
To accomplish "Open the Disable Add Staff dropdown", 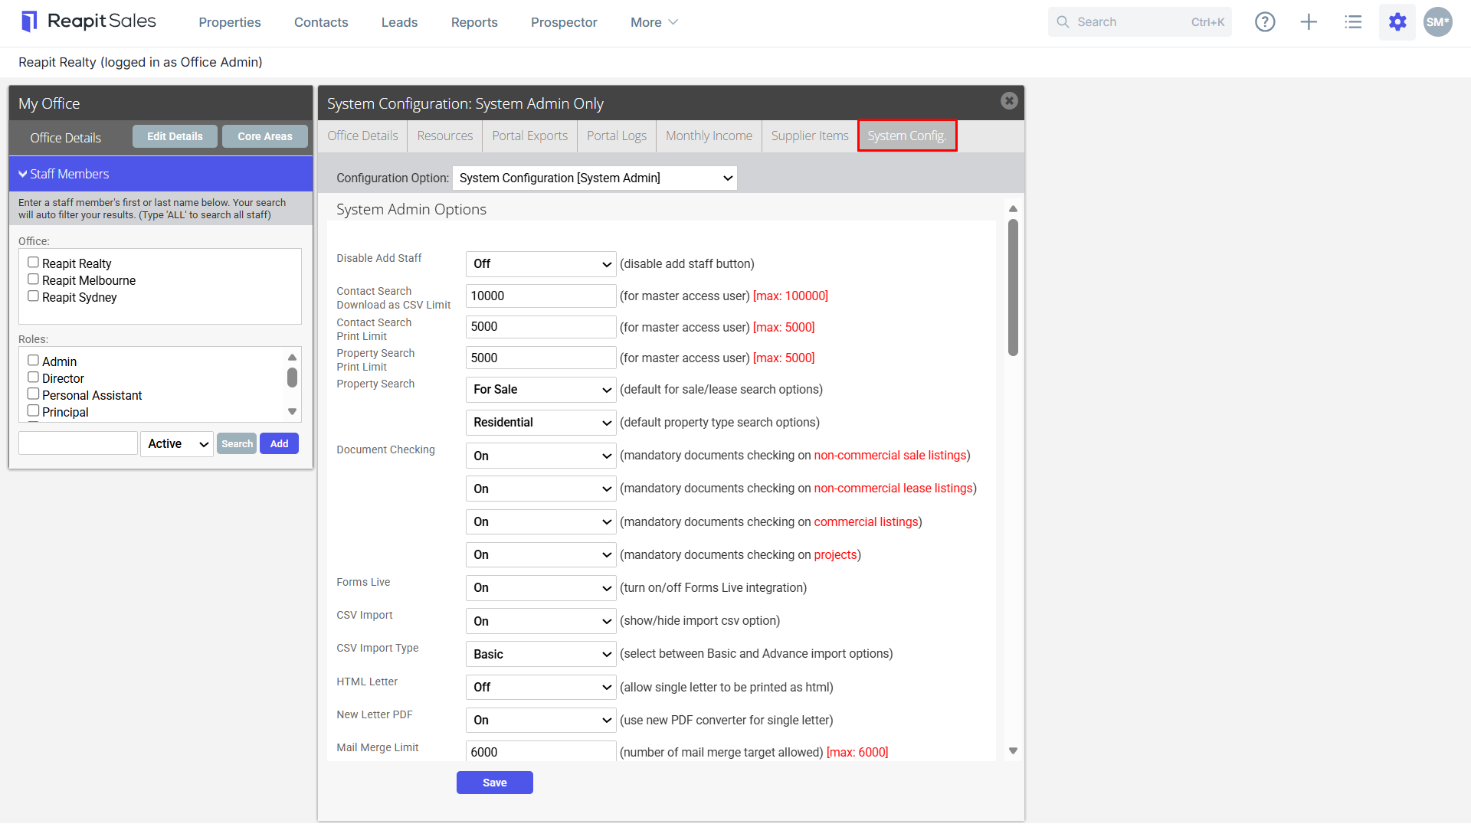I will 541,263.
